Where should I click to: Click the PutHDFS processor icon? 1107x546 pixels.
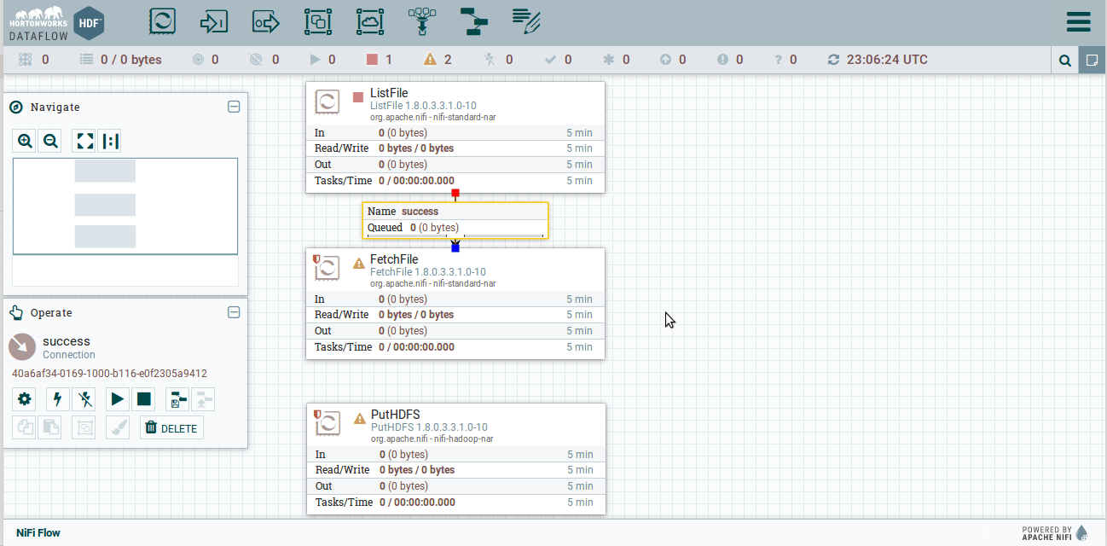tap(328, 423)
